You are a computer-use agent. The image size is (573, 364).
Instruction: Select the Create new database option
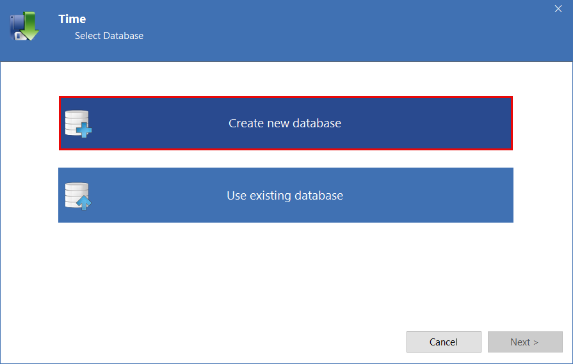(x=286, y=123)
